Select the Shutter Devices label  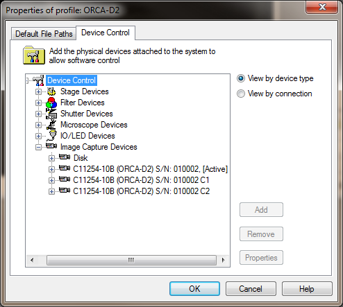[x=87, y=114]
